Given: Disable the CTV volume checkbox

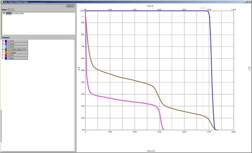Looking at the screenshot, I should click(3, 41).
